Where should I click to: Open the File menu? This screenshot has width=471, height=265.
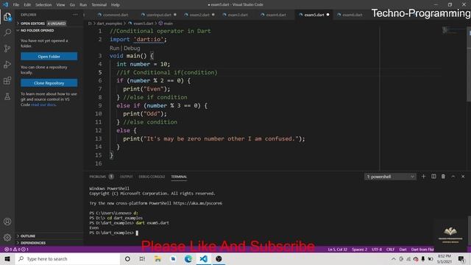(16, 5)
